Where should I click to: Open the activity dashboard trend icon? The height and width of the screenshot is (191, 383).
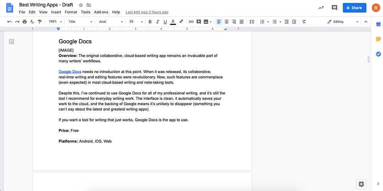[321, 8]
